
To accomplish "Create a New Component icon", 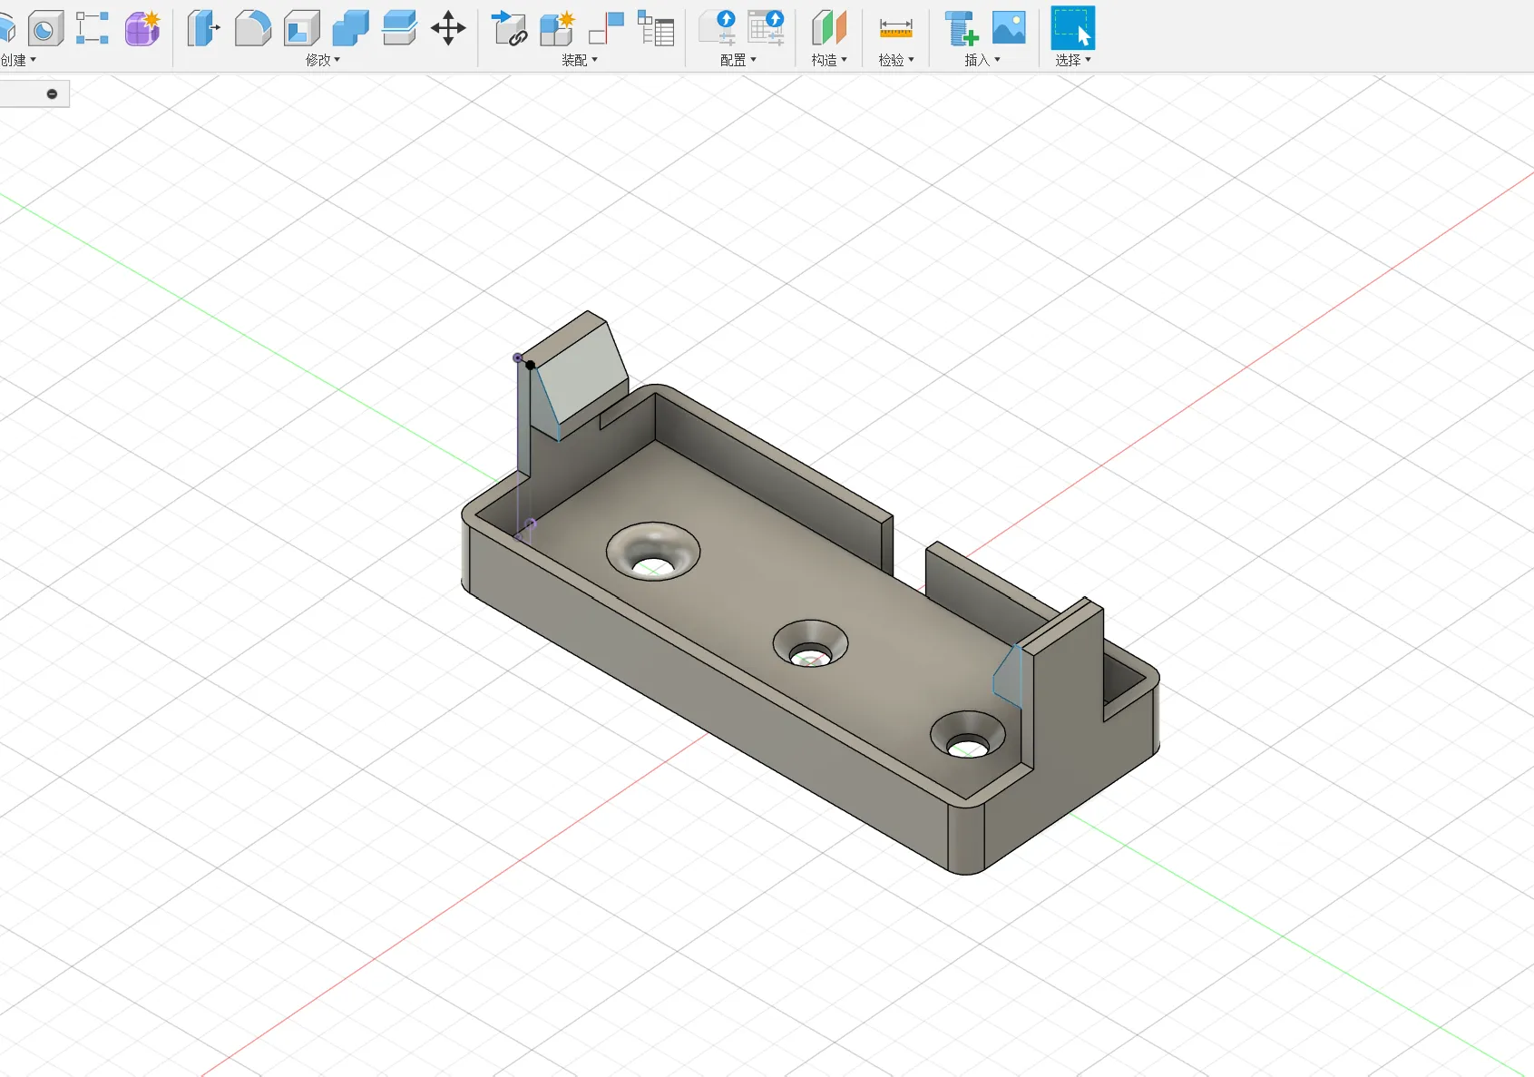I will tap(558, 28).
